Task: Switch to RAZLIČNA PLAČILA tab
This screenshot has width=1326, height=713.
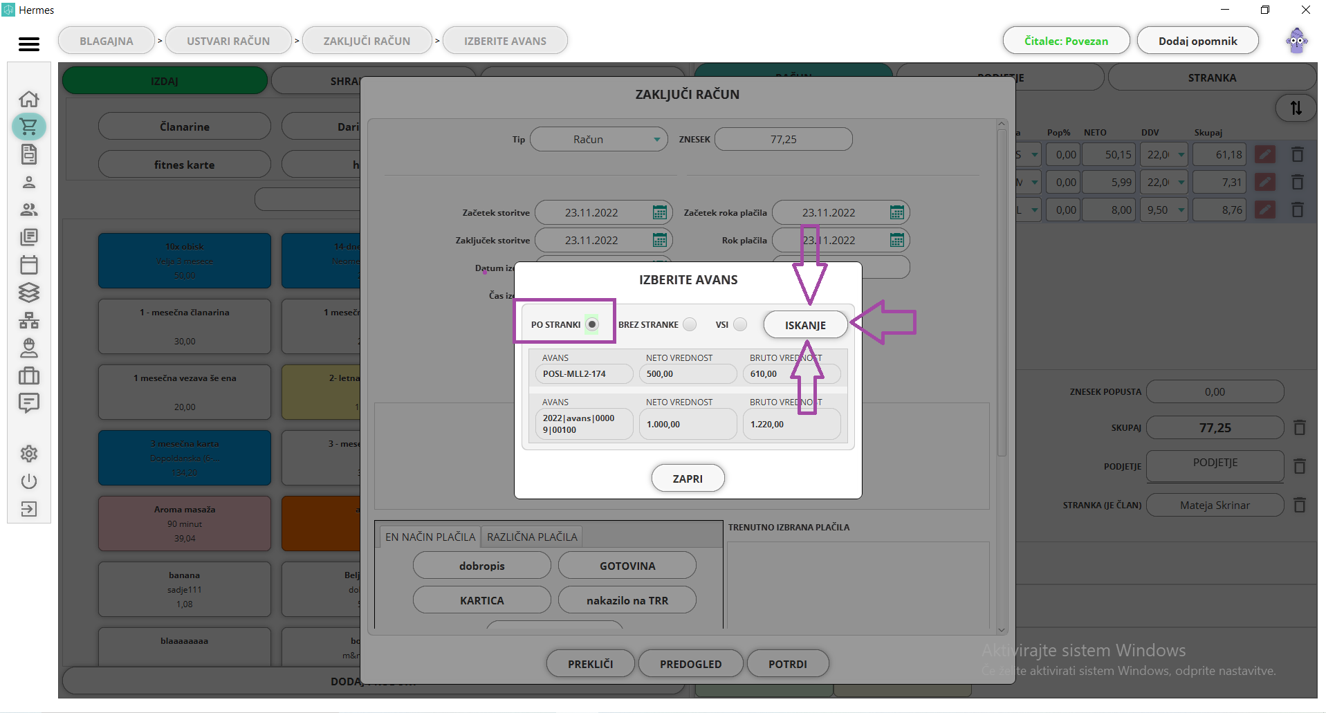Action: click(x=532, y=537)
